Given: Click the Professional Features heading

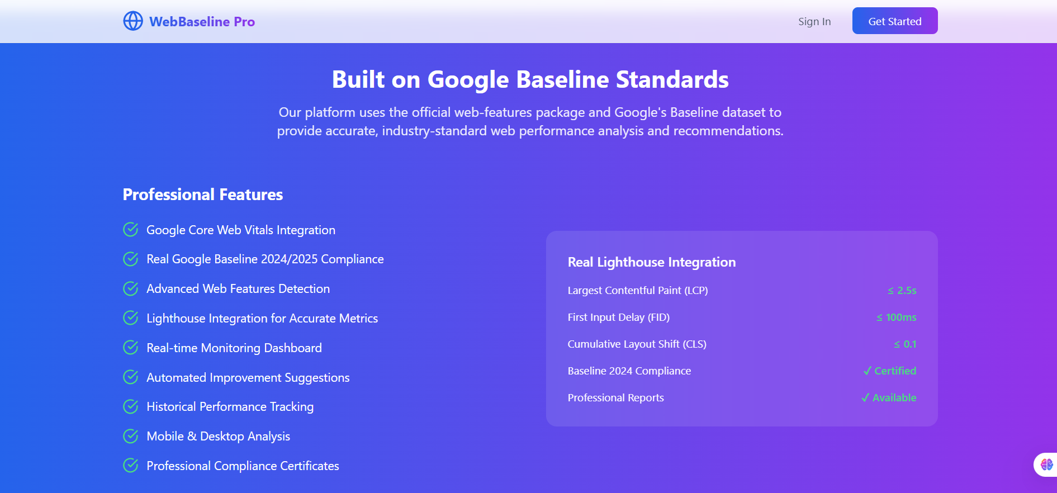Looking at the screenshot, I should [x=203, y=195].
